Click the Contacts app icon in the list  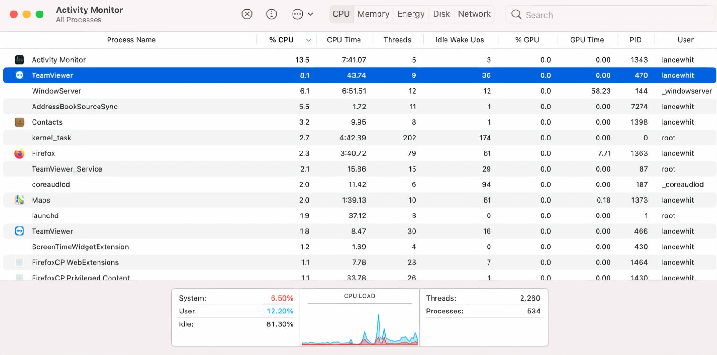click(x=20, y=122)
